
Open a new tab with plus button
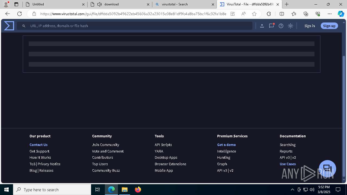click(287, 4)
